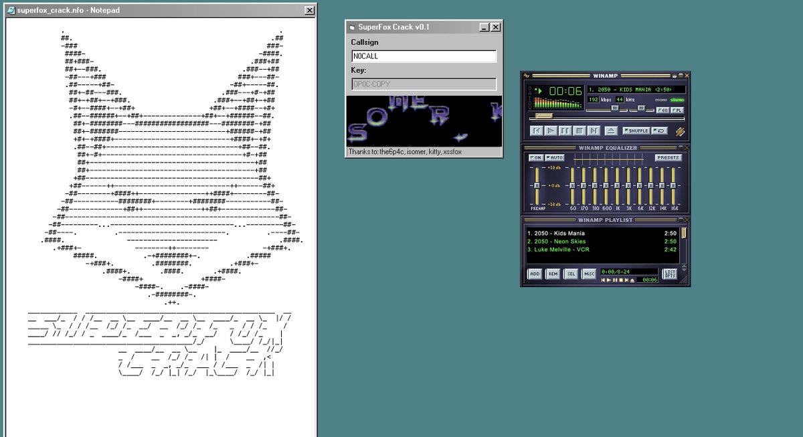Click the Key field in SuperFox Crack
Viewport: 803px width, 437px height.
(424, 84)
